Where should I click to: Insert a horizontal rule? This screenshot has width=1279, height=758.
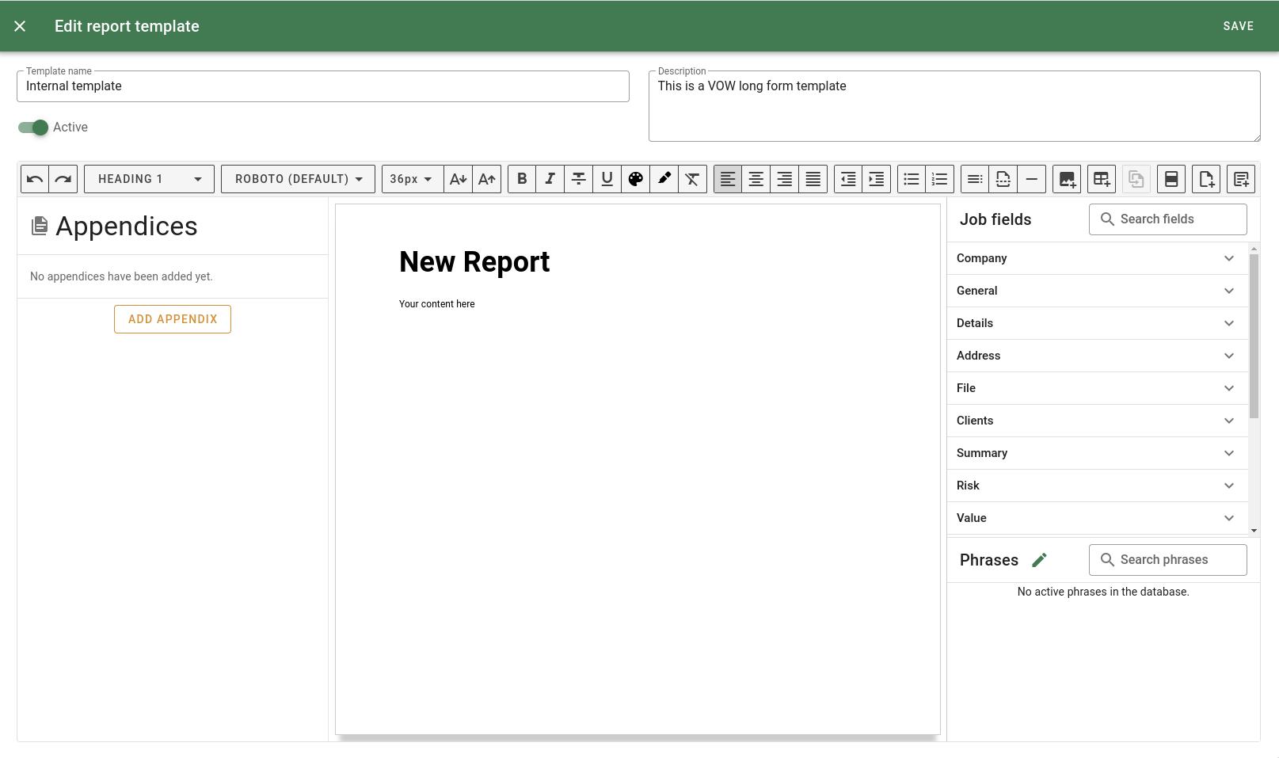pyautogui.click(x=1031, y=179)
